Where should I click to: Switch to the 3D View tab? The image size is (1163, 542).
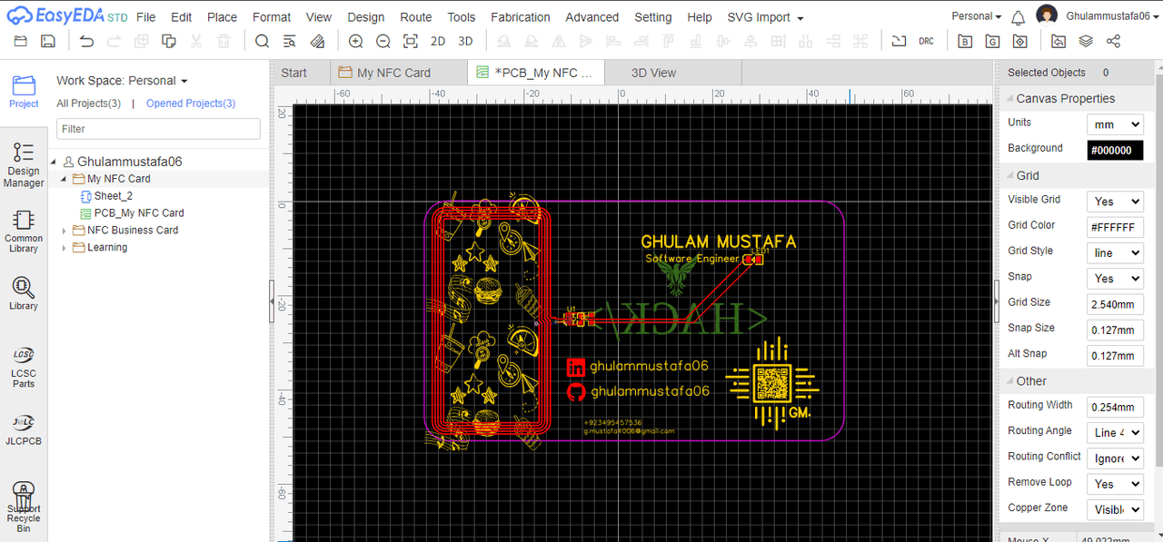coord(653,73)
